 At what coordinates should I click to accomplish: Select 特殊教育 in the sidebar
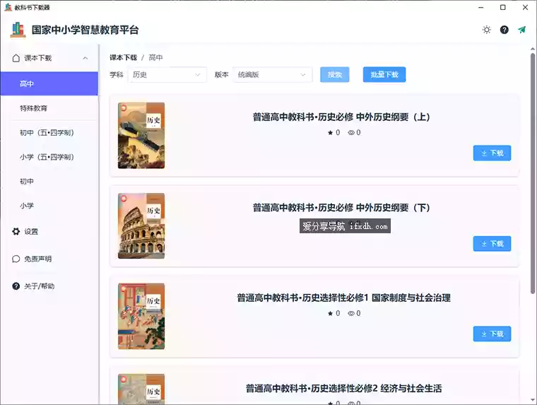pos(34,108)
